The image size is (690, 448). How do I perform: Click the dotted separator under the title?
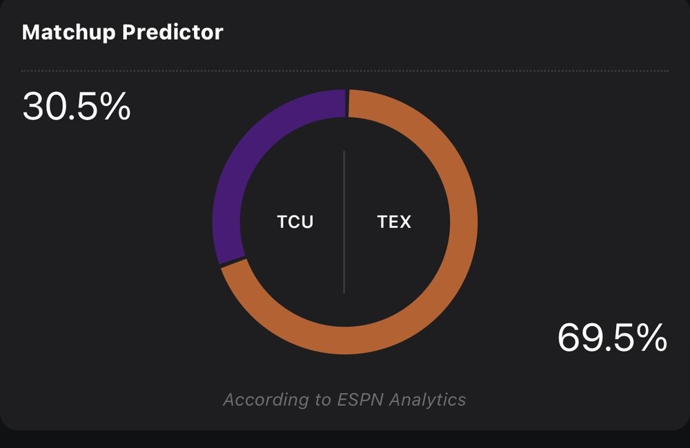[x=345, y=70]
